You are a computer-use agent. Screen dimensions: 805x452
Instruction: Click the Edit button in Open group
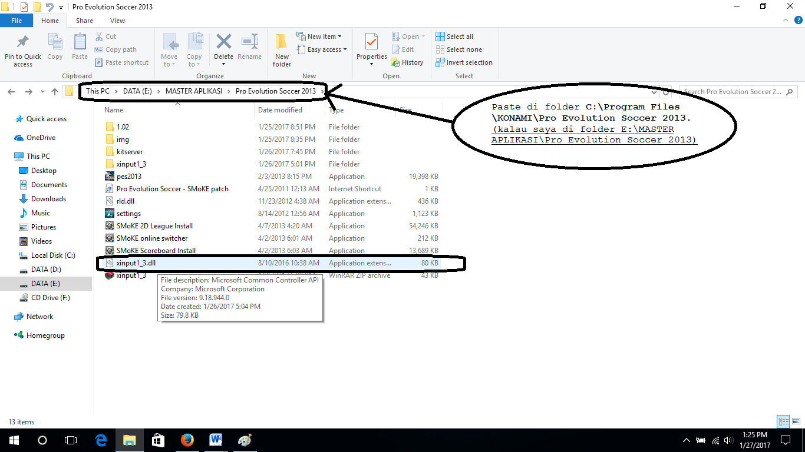(402, 49)
